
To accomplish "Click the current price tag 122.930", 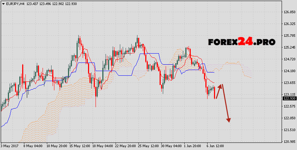I will (289, 99).
